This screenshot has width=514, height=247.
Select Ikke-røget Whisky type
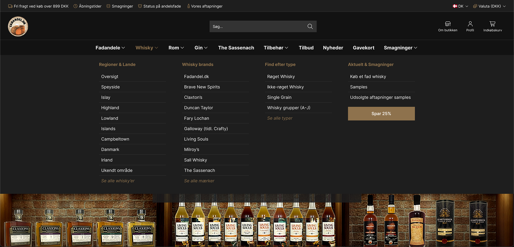click(298, 87)
